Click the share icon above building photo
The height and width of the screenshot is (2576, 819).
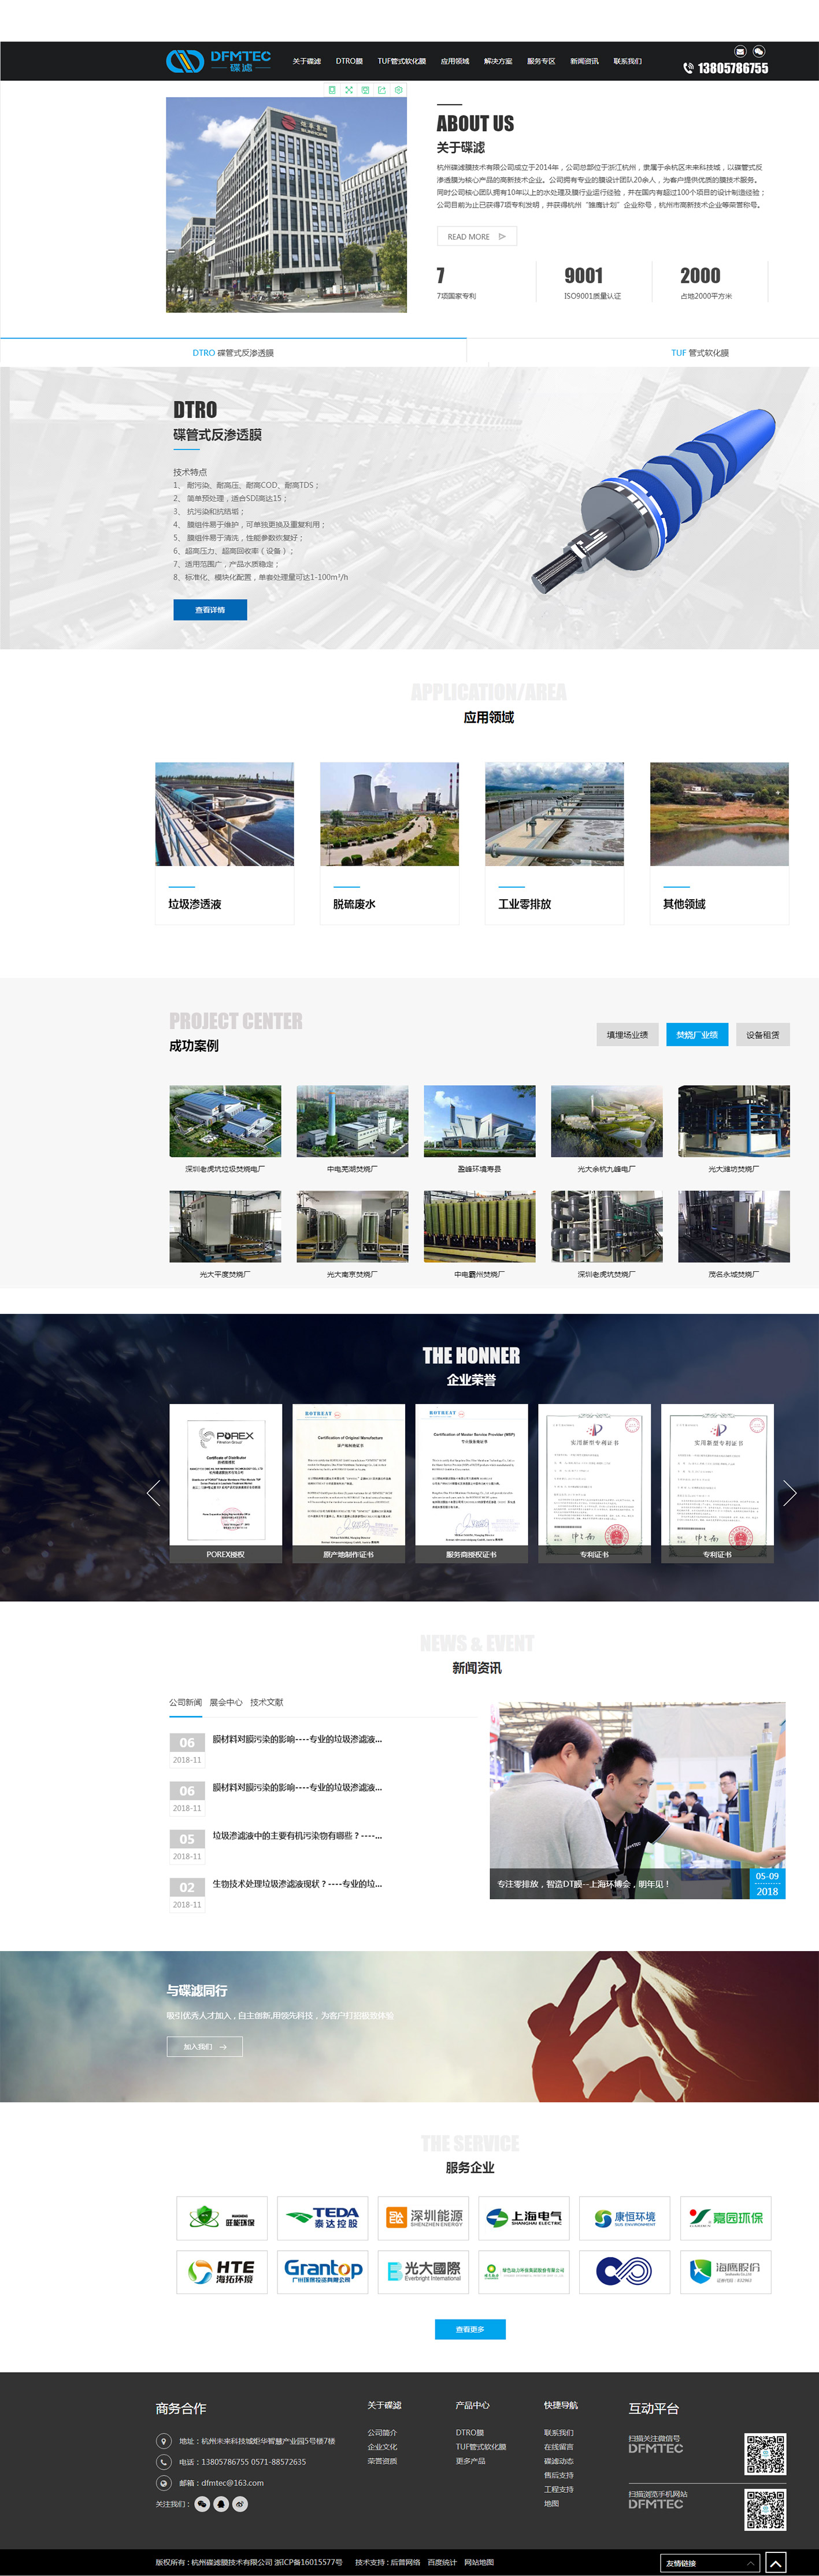coord(381,90)
